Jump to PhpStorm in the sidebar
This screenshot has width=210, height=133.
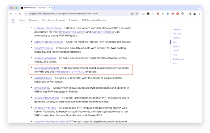[x=177, y=38]
